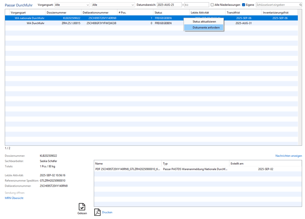This screenshot has height=219, width=305.
Task: Click Inventarisierungsfrist value 2025-SEP-06
Action: [x=280, y=18]
